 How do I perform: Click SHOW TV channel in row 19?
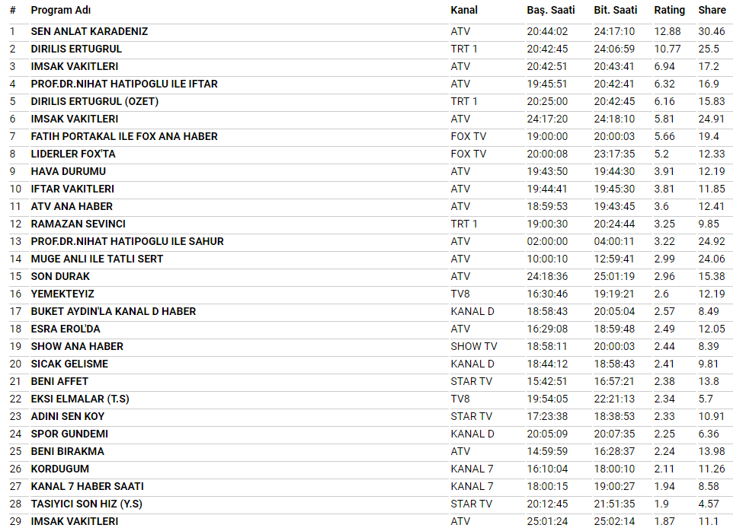pyautogui.click(x=473, y=347)
